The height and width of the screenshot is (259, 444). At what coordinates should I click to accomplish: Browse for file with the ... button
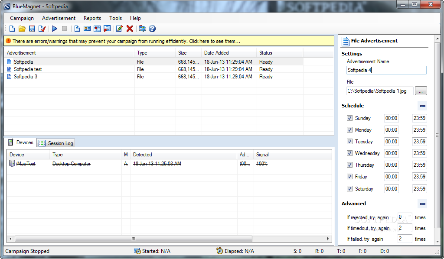coord(421,91)
